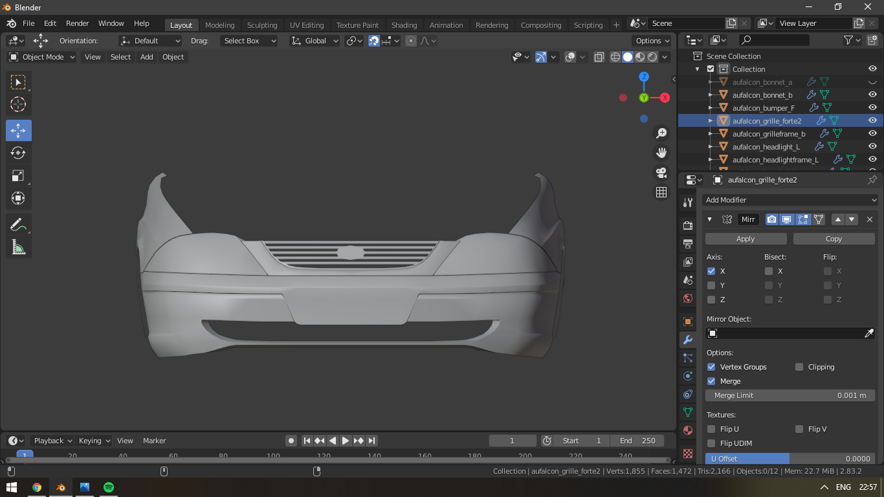Enable the Clipping option

click(x=799, y=367)
